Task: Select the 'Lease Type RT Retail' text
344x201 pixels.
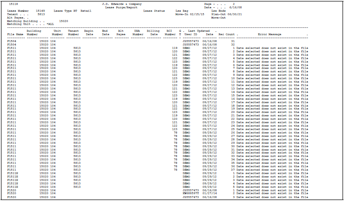Action: [x=73, y=11]
